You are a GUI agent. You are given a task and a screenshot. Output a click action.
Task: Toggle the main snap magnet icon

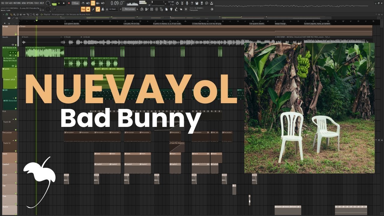tap(107, 9)
